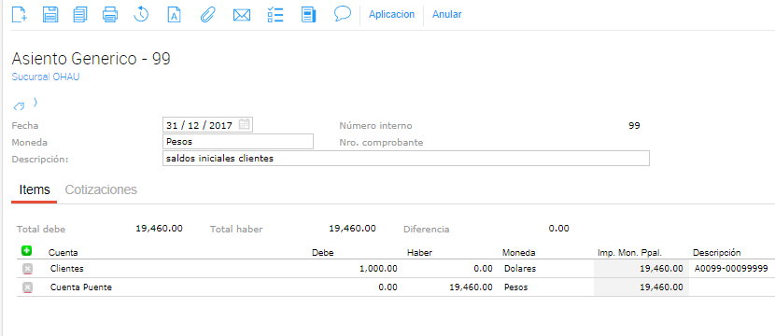Open comments speech bubble icon

pyautogui.click(x=343, y=14)
